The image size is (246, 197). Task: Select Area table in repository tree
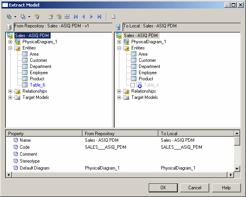tap(34, 54)
